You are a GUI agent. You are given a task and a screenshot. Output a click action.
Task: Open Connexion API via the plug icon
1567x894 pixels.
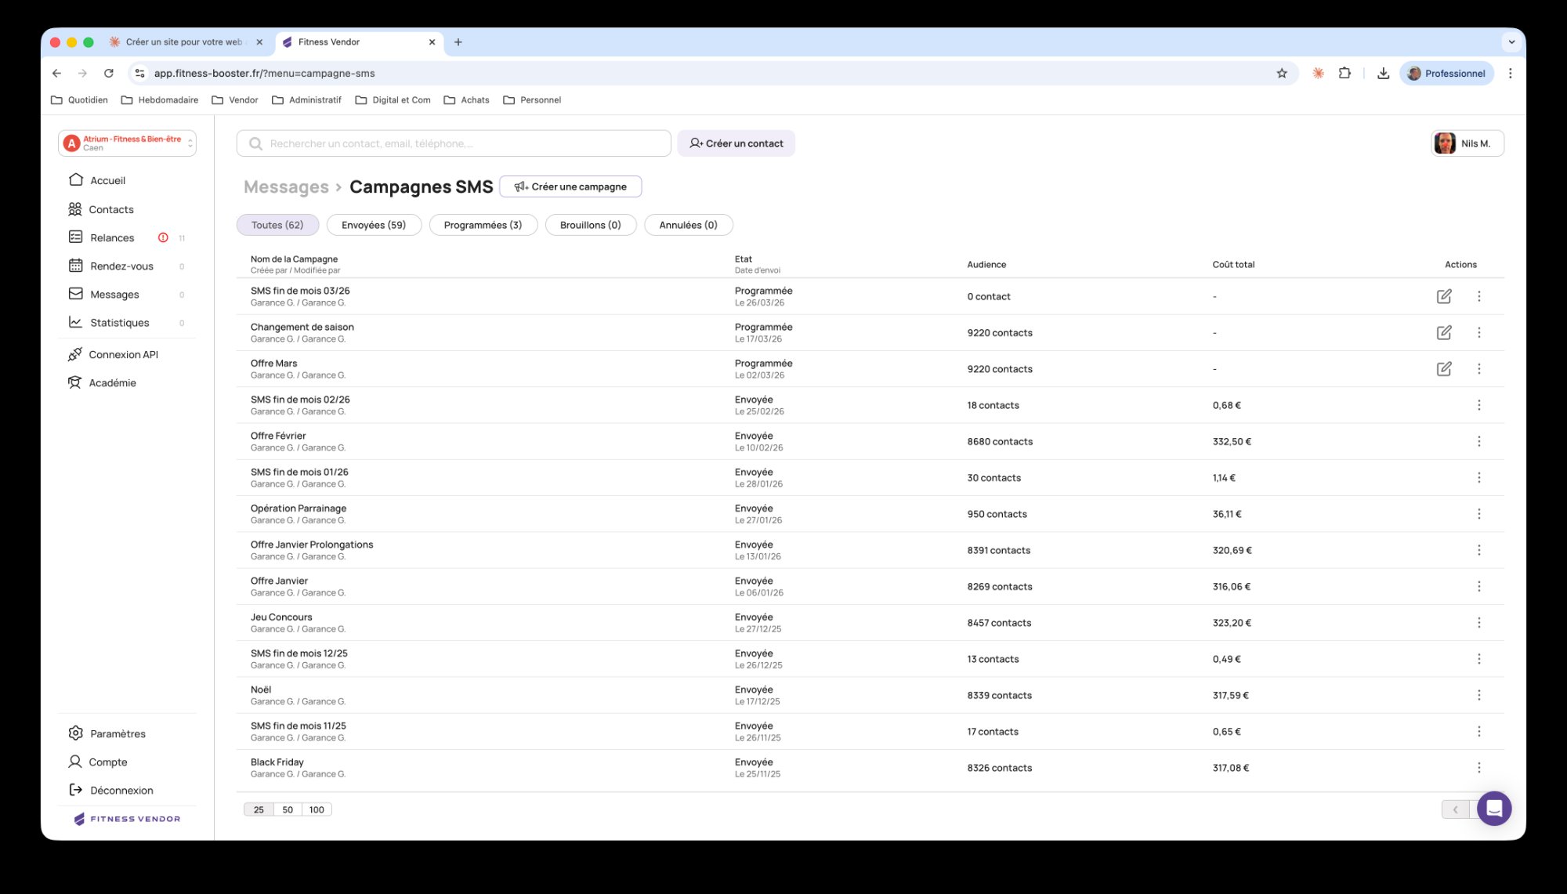click(x=75, y=354)
